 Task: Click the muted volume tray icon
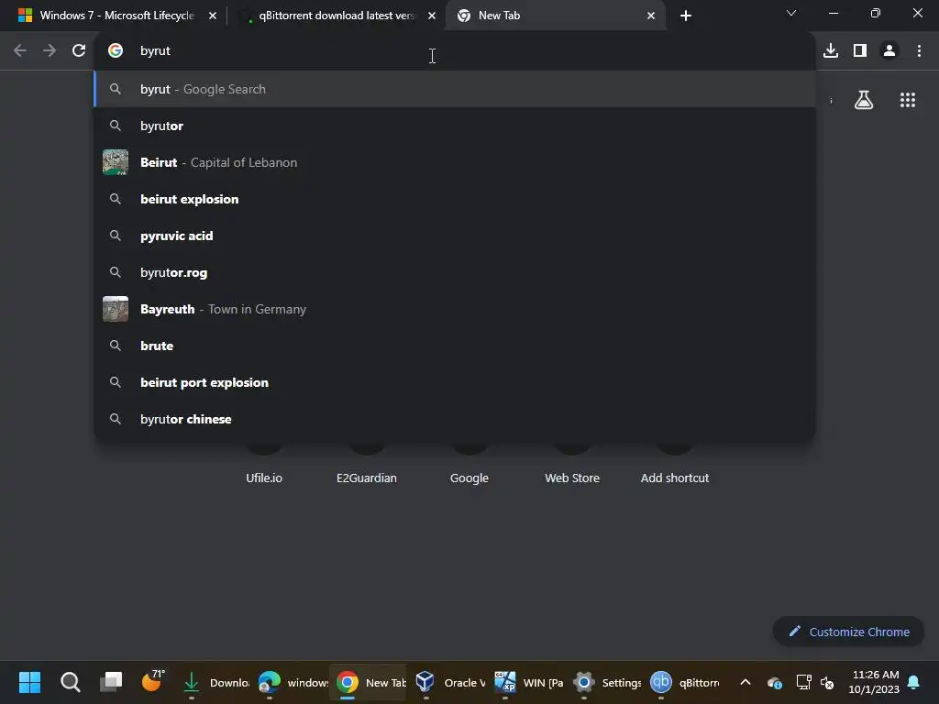tap(828, 682)
